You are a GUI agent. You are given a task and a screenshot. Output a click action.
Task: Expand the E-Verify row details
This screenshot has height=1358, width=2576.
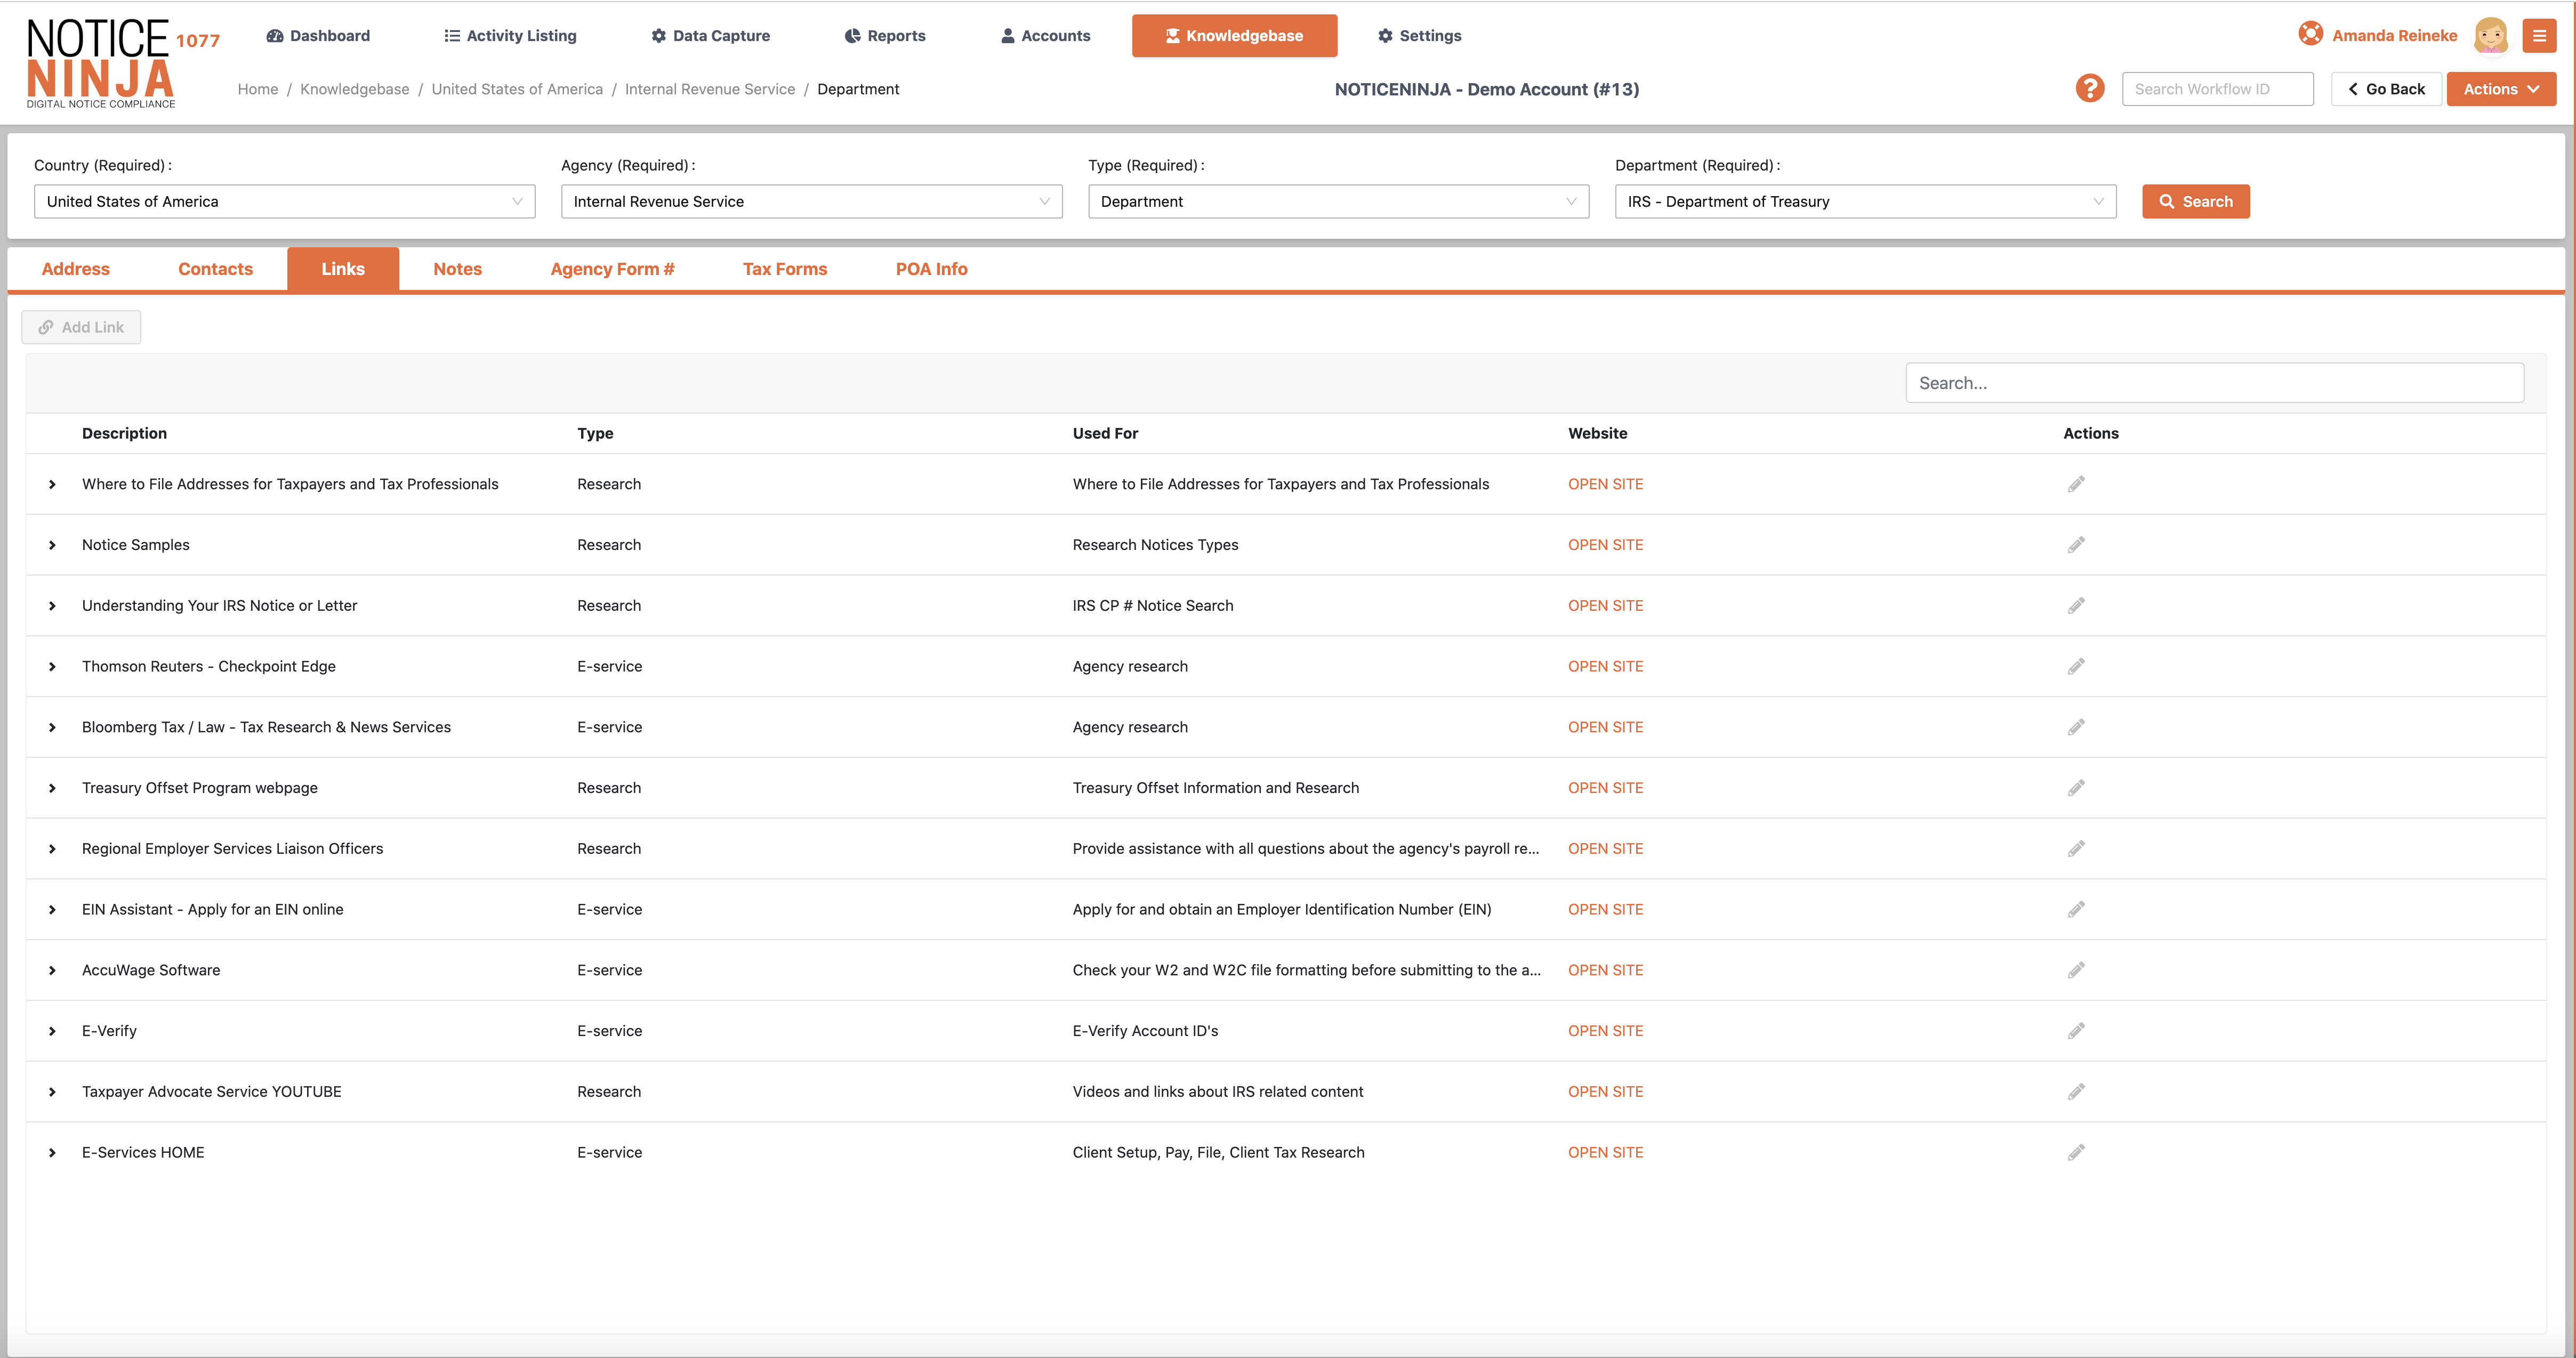pyautogui.click(x=52, y=1031)
